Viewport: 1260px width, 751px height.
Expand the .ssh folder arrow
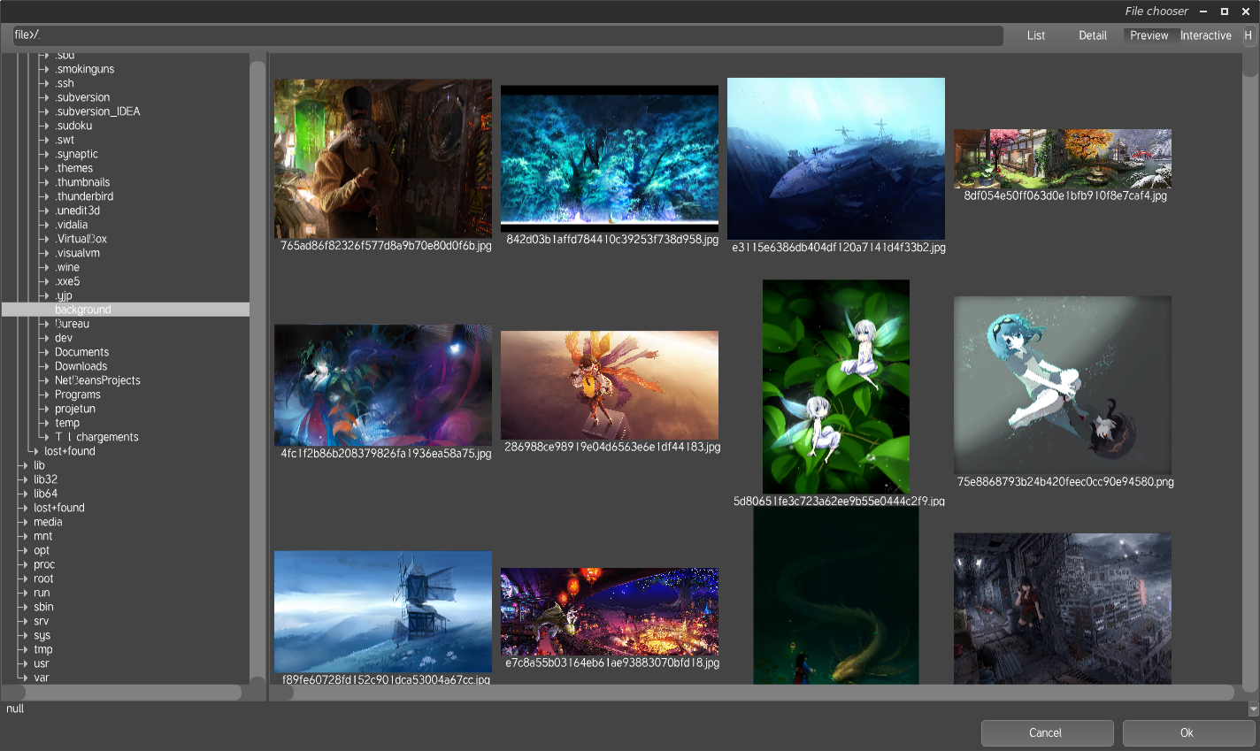coord(45,83)
